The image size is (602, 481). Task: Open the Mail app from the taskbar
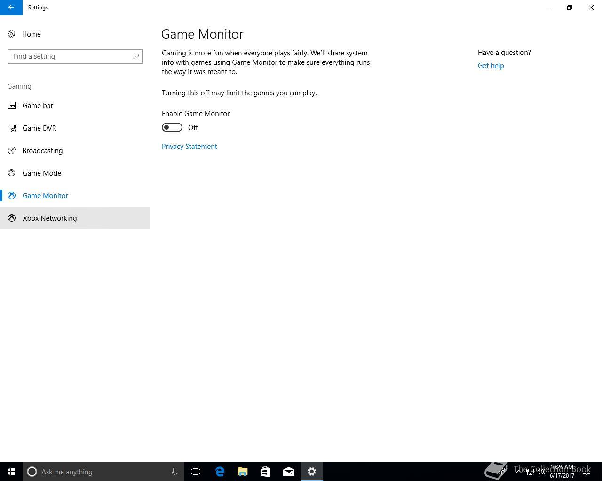tap(289, 472)
